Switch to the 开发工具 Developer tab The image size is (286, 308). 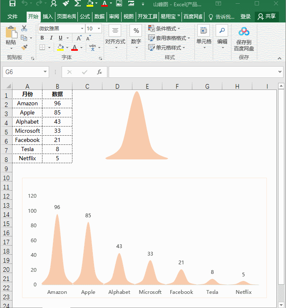pyautogui.click(x=147, y=17)
